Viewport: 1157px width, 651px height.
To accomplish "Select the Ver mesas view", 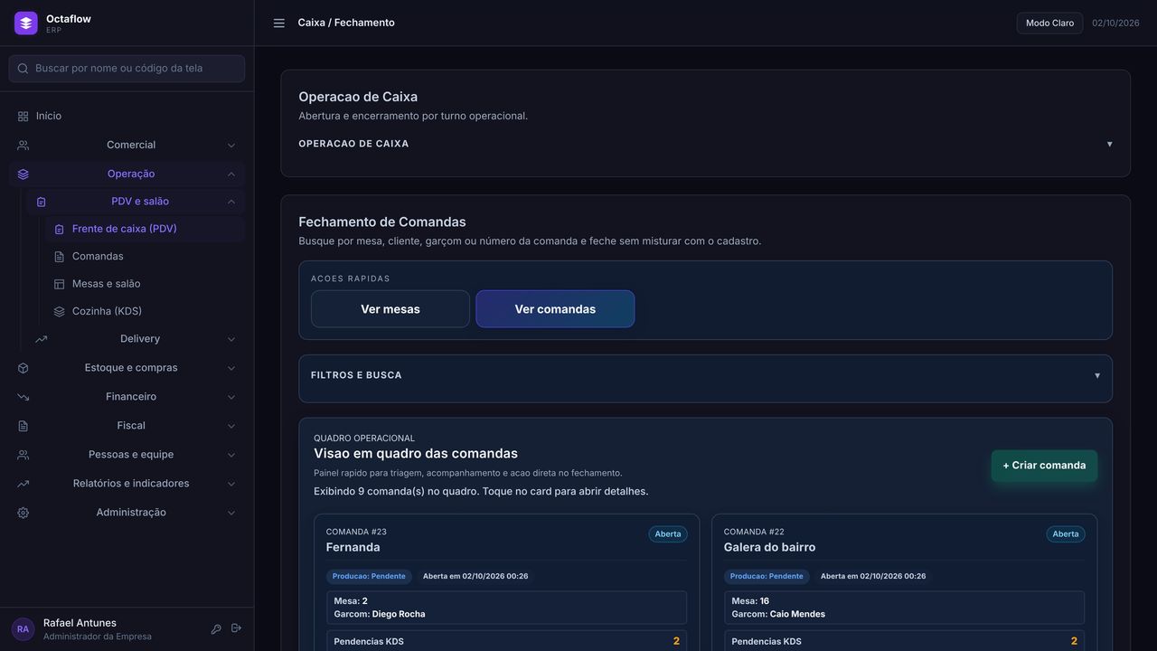I will (x=390, y=309).
